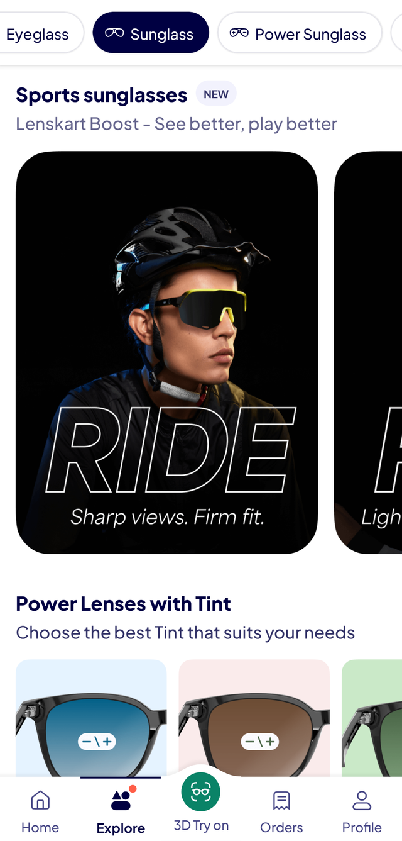Open the partially visible next sports banner
The width and height of the screenshot is (402, 841).
368,353
